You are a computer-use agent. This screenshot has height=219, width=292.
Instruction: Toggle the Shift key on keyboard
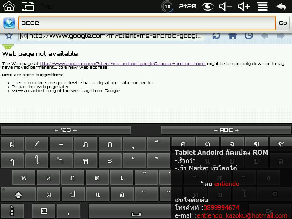(x=18, y=194)
